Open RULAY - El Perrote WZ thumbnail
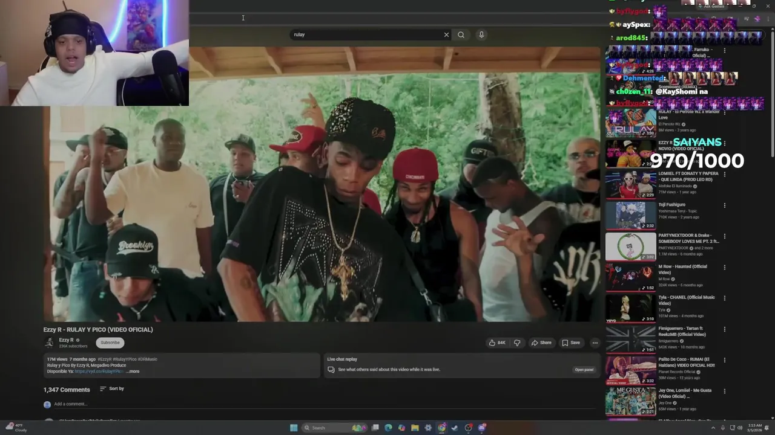This screenshot has height=435, width=775. (631, 123)
